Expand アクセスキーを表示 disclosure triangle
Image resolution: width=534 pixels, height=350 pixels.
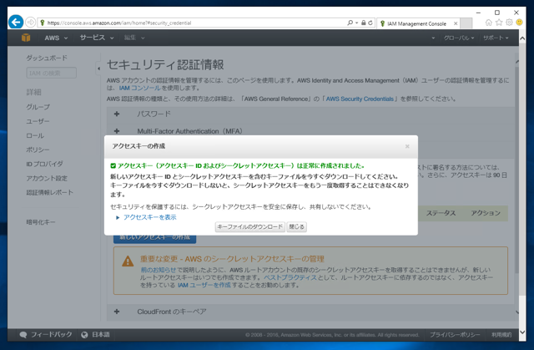pos(118,217)
